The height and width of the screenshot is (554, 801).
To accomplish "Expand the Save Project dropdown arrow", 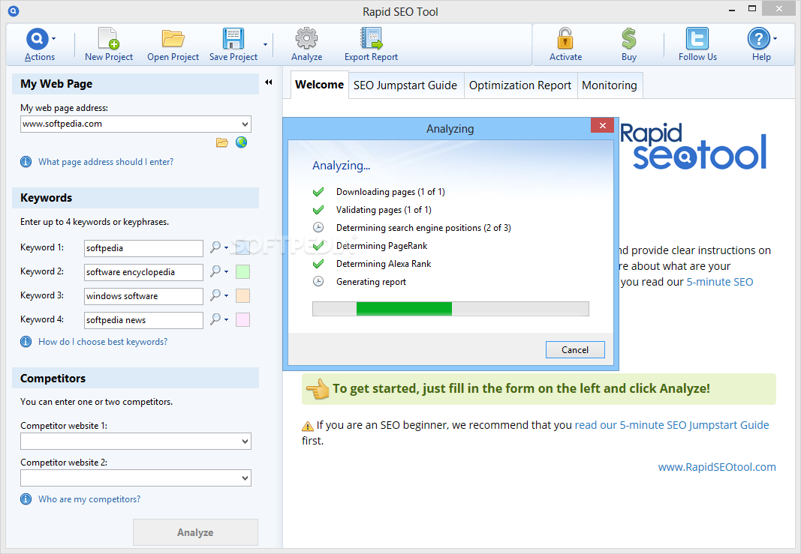I will point(265,44).
